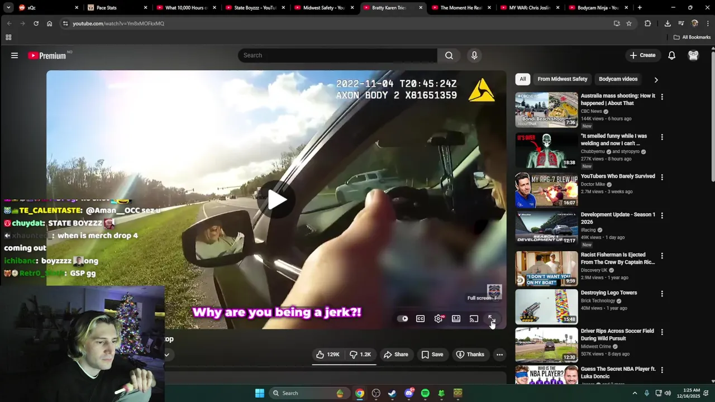
Task: Open options for Destroying Lego Towers
Action: coord(662,294)
